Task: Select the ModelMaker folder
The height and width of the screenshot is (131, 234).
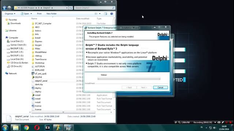Action: (39, 52)
